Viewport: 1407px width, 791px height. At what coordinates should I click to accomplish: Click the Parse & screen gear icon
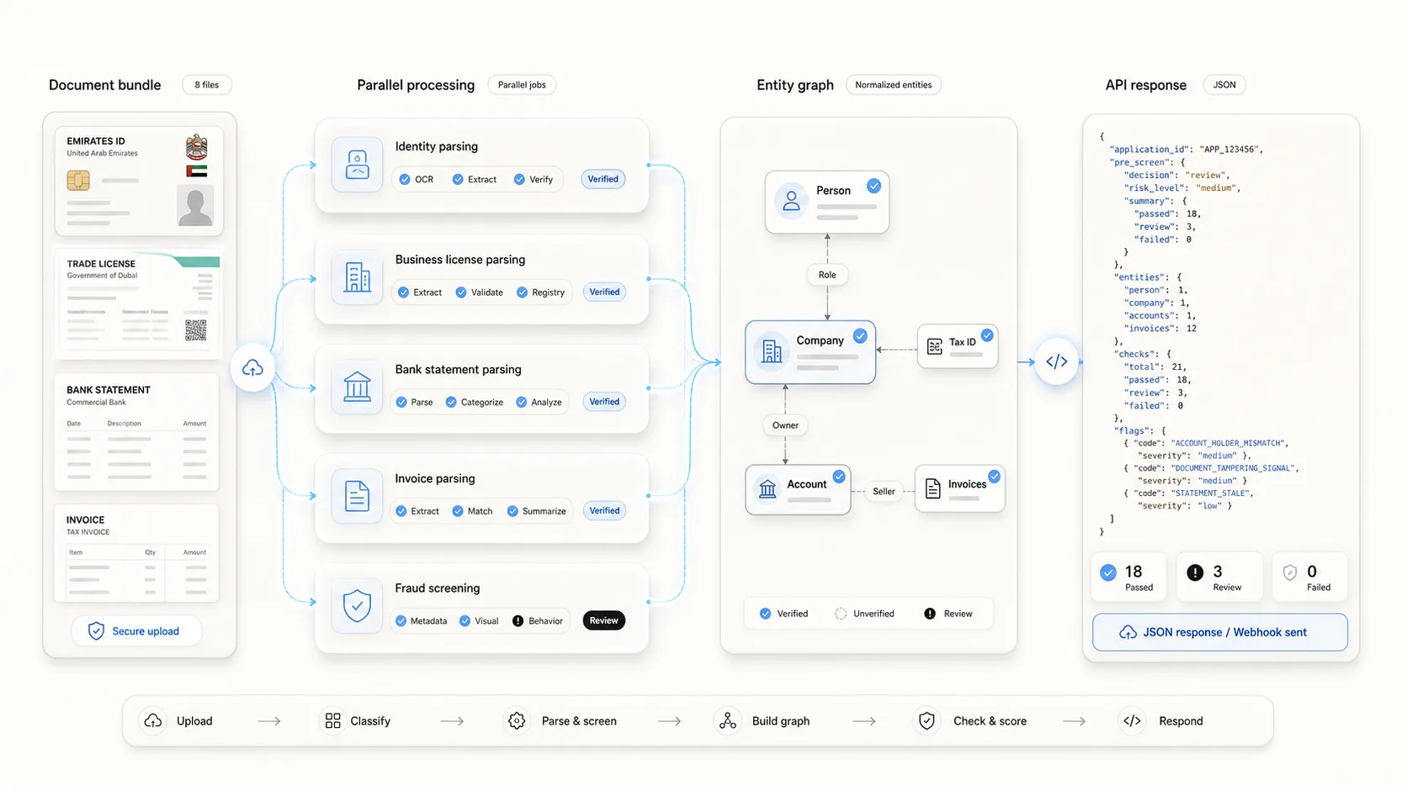[x=517, y=721]
